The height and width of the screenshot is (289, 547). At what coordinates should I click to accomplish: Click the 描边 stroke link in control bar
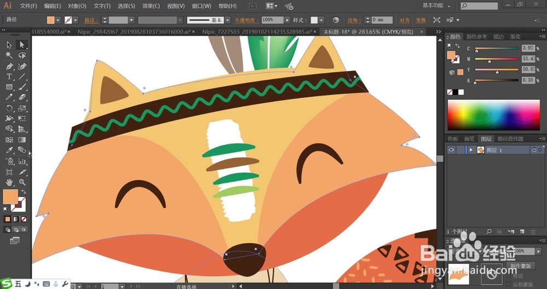coord(91,21)
